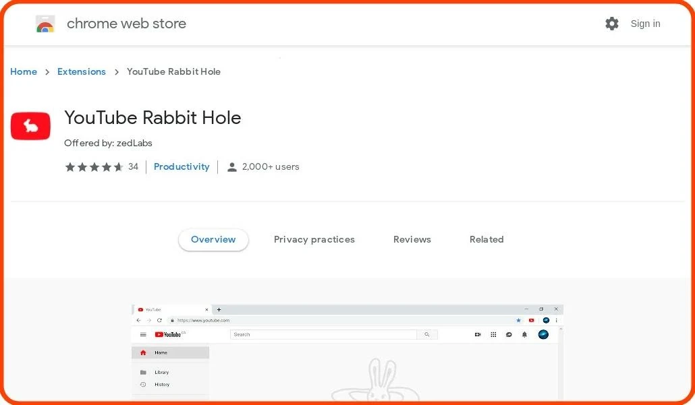Image resolution: width=695 pixels, height=405 pixels.
Task: Click Offered by: zedLabs text
Action: [x=108, y=143]
